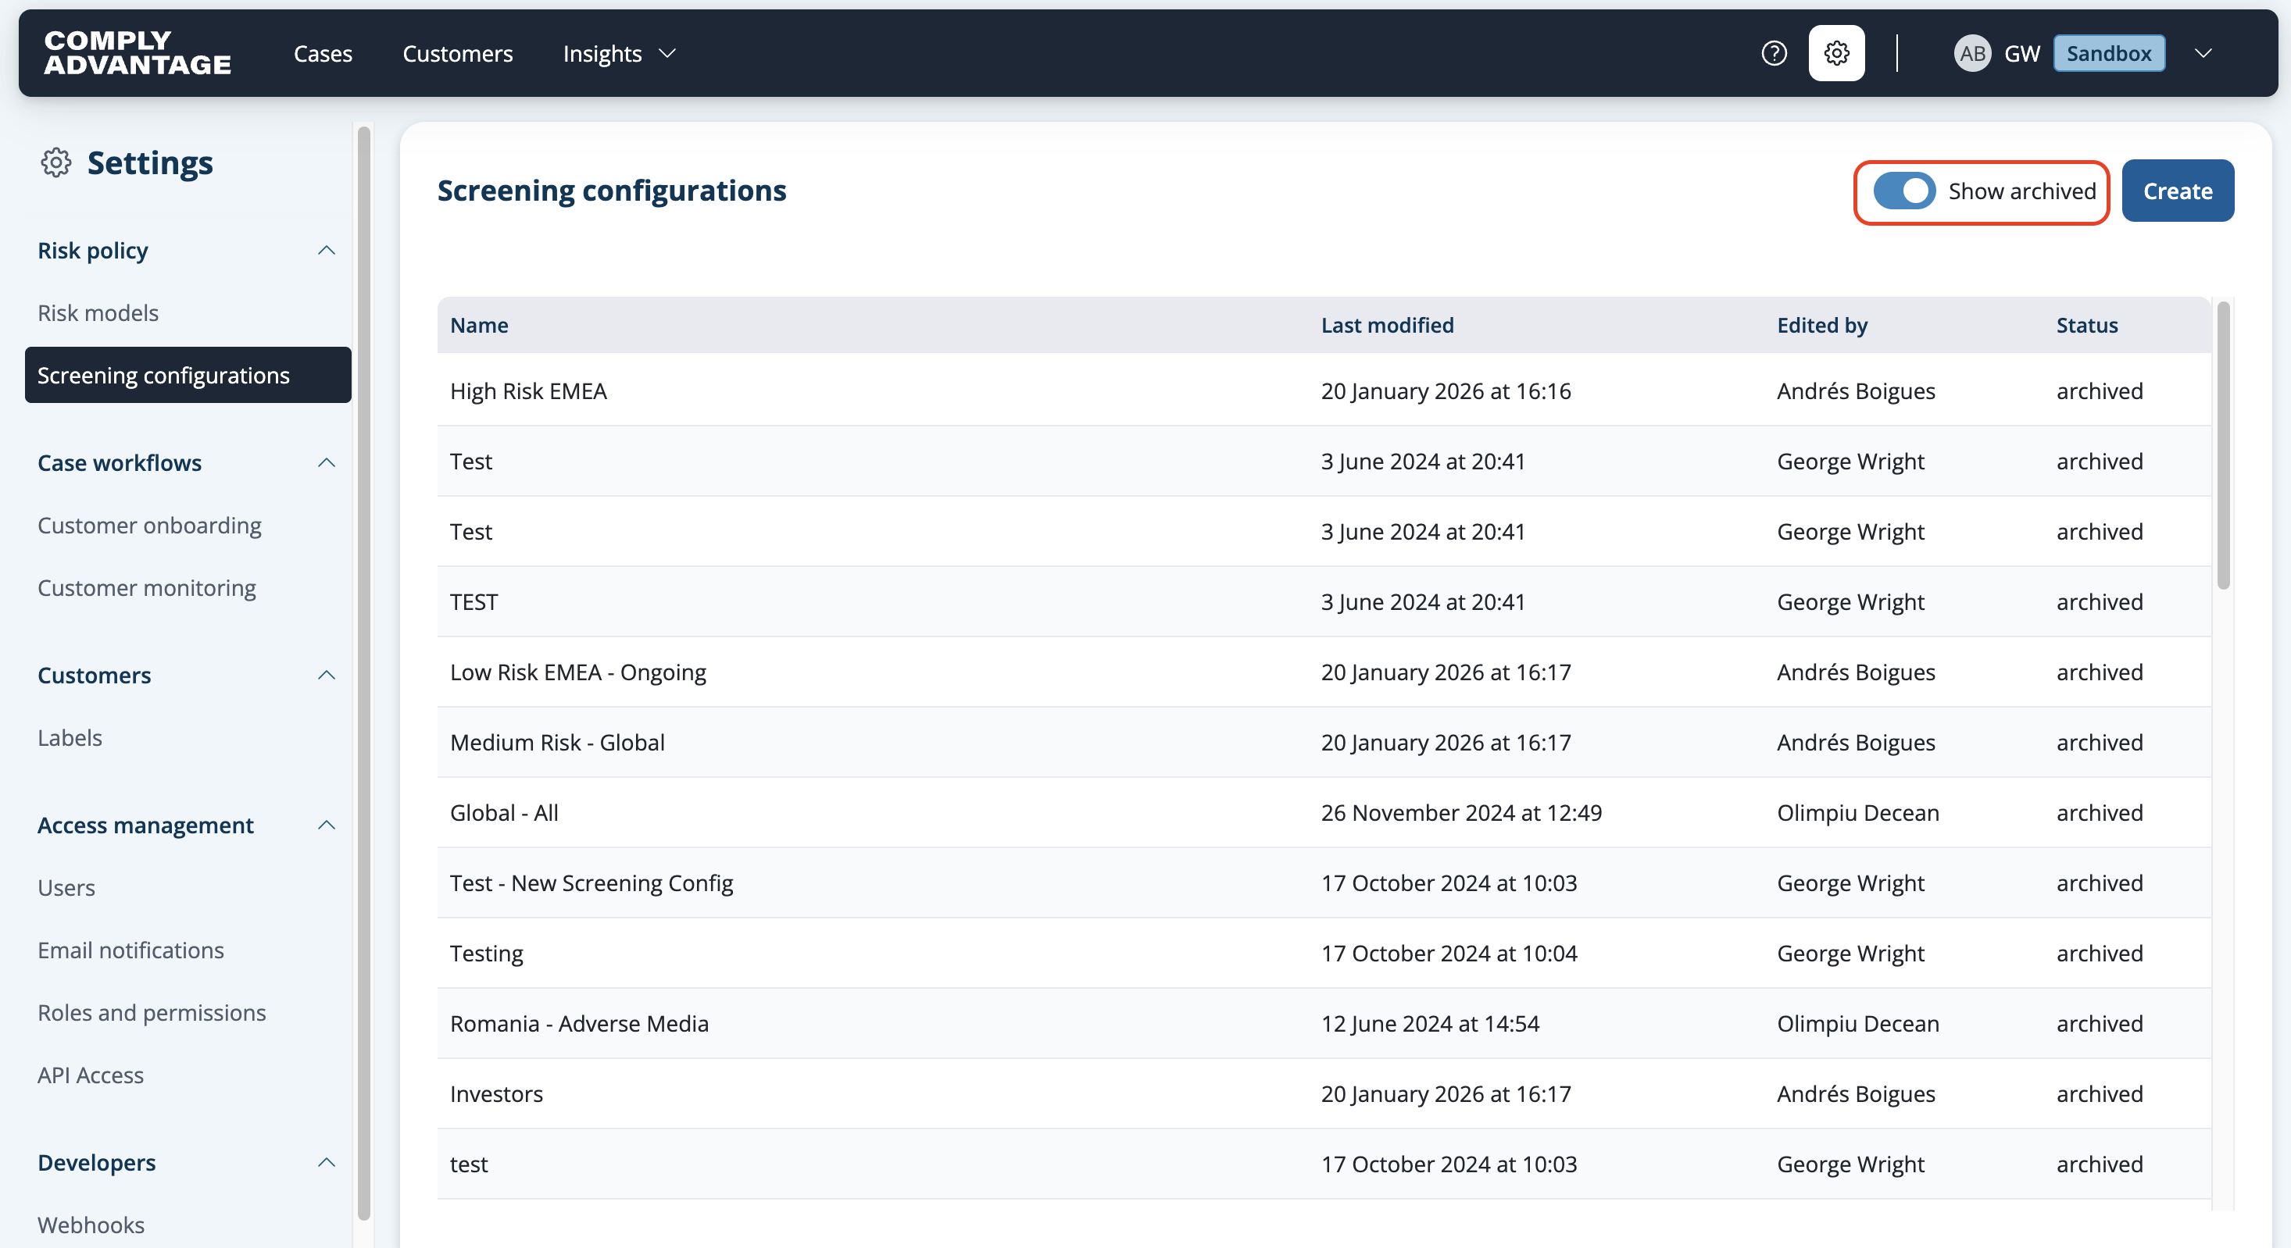The image size is (2291, 1248).
Task: Collapse the Customers sidebar section
Action: pos(327,676)
